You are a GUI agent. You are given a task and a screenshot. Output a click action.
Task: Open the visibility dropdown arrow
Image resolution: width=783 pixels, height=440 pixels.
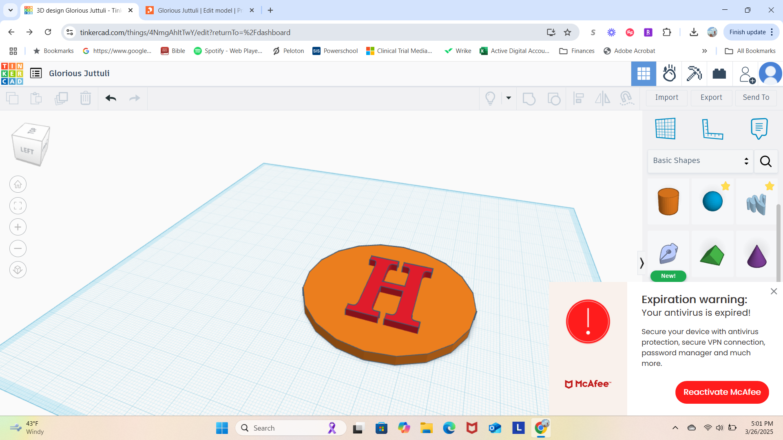tap(509, 98)
